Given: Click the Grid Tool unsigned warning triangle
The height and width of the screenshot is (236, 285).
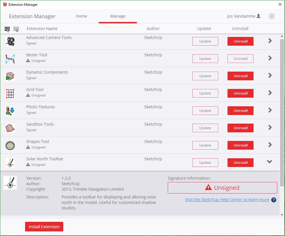Looking at the screenshot, I should pyautogui.click(x=28, y=95).
